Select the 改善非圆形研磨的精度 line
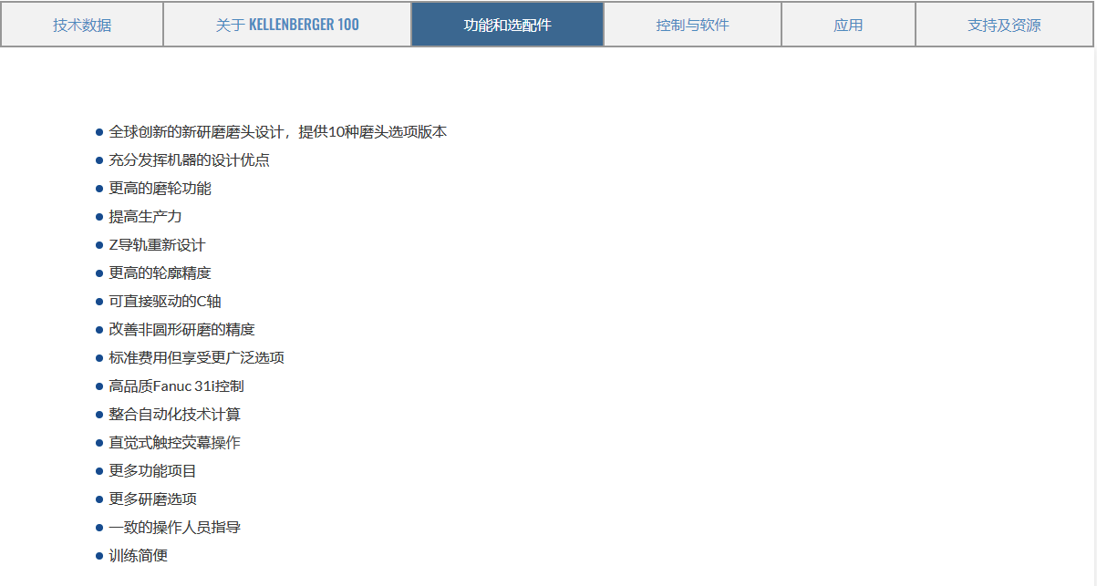 coord(181,330)
